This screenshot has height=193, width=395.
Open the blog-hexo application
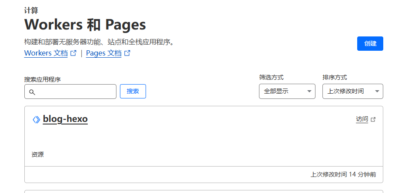[x=65, y=119]
